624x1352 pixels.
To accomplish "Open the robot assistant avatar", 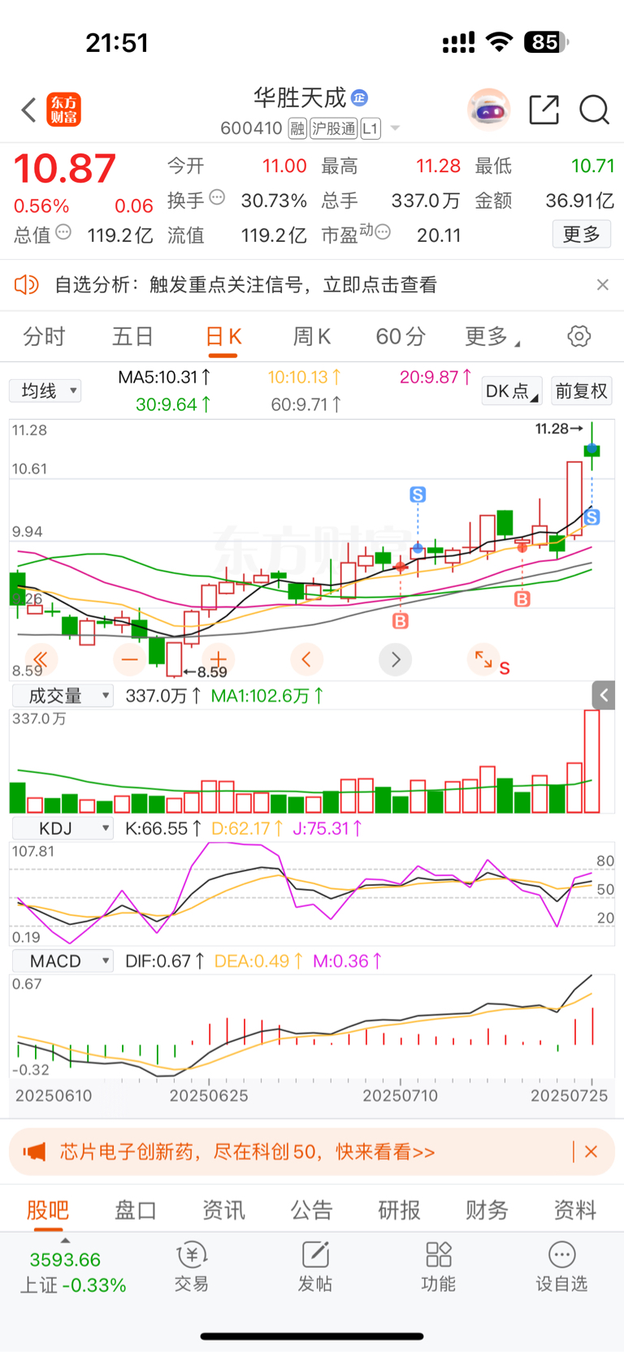I will click(x=488, y=109).
